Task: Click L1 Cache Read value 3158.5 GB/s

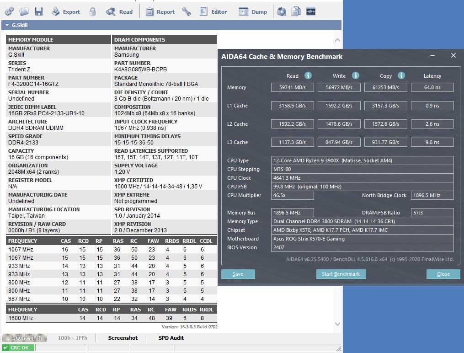Action: coord(293,106)
